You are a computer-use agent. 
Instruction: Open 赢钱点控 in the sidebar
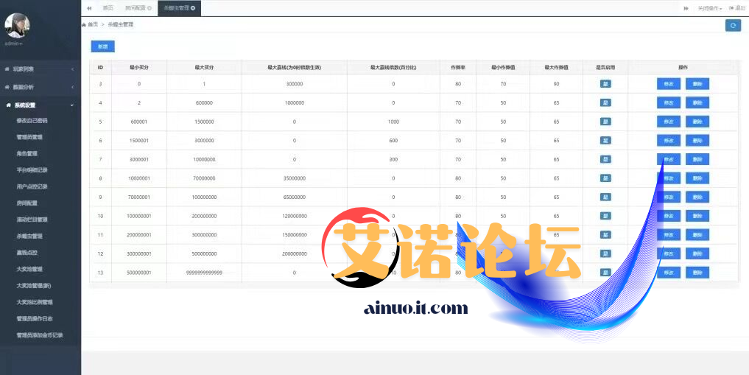click(x=27, y=253)
